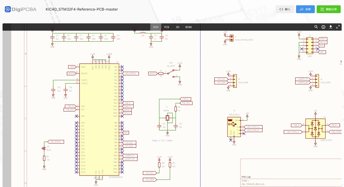This screenshot has width=344, height=187.
Task: Click the I2C1_SDA label below R11
Action: click(x=150, y=180)
